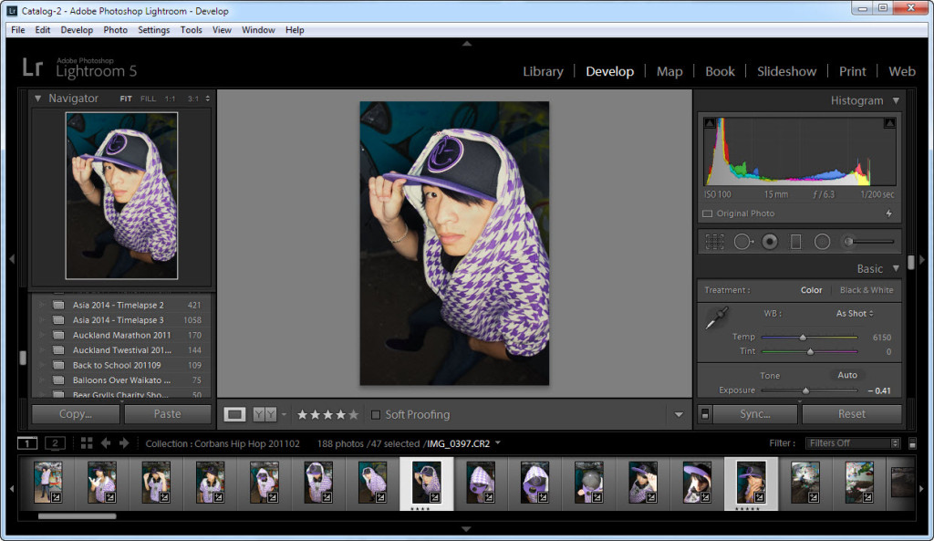
Task: Switch to the Library module
Action: click(543, 71)
